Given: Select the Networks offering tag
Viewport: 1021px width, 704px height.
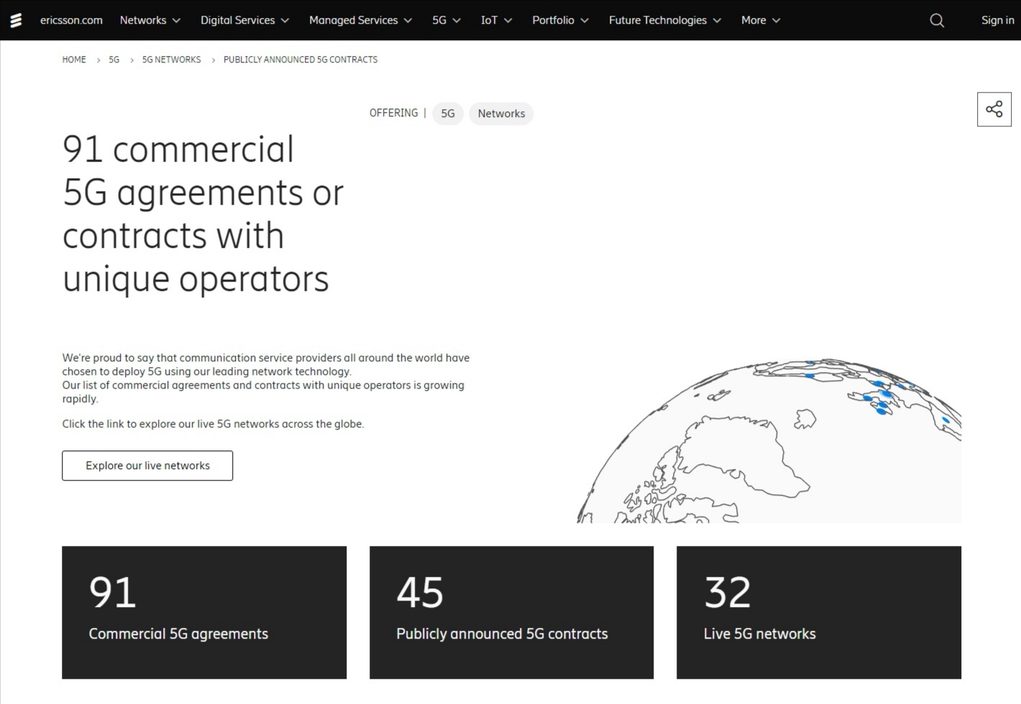Looking at the screenshot, I should click(x=501, y=114).
